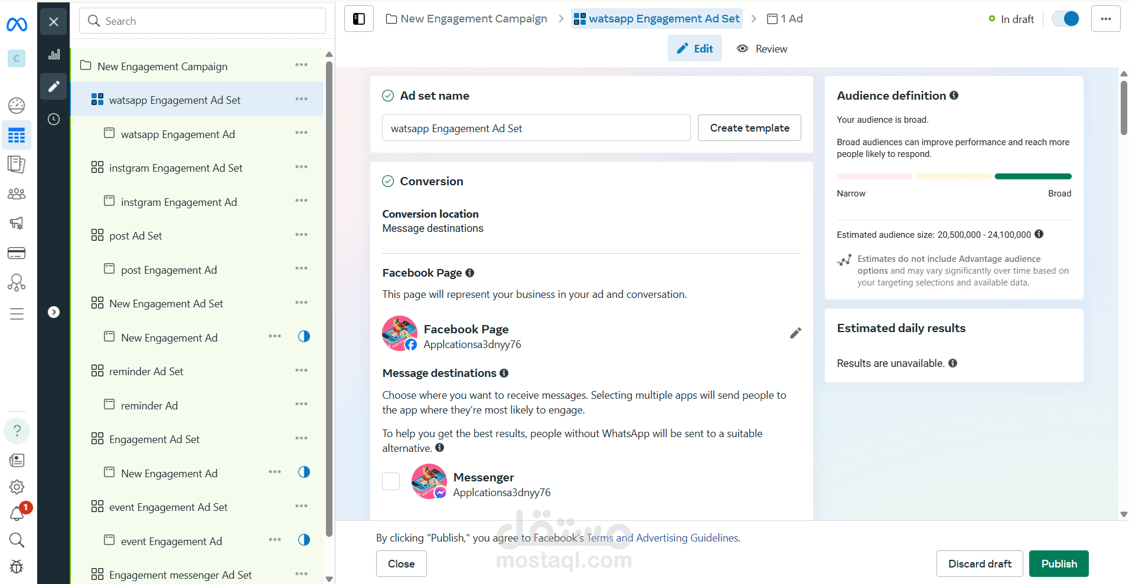Edit the Facebook Page with pencil icon
Viewport: 1129px width, 584px height.
(795, 333)
